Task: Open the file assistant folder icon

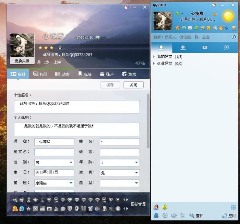Action: pyautogui.click(x=182, y=216)
